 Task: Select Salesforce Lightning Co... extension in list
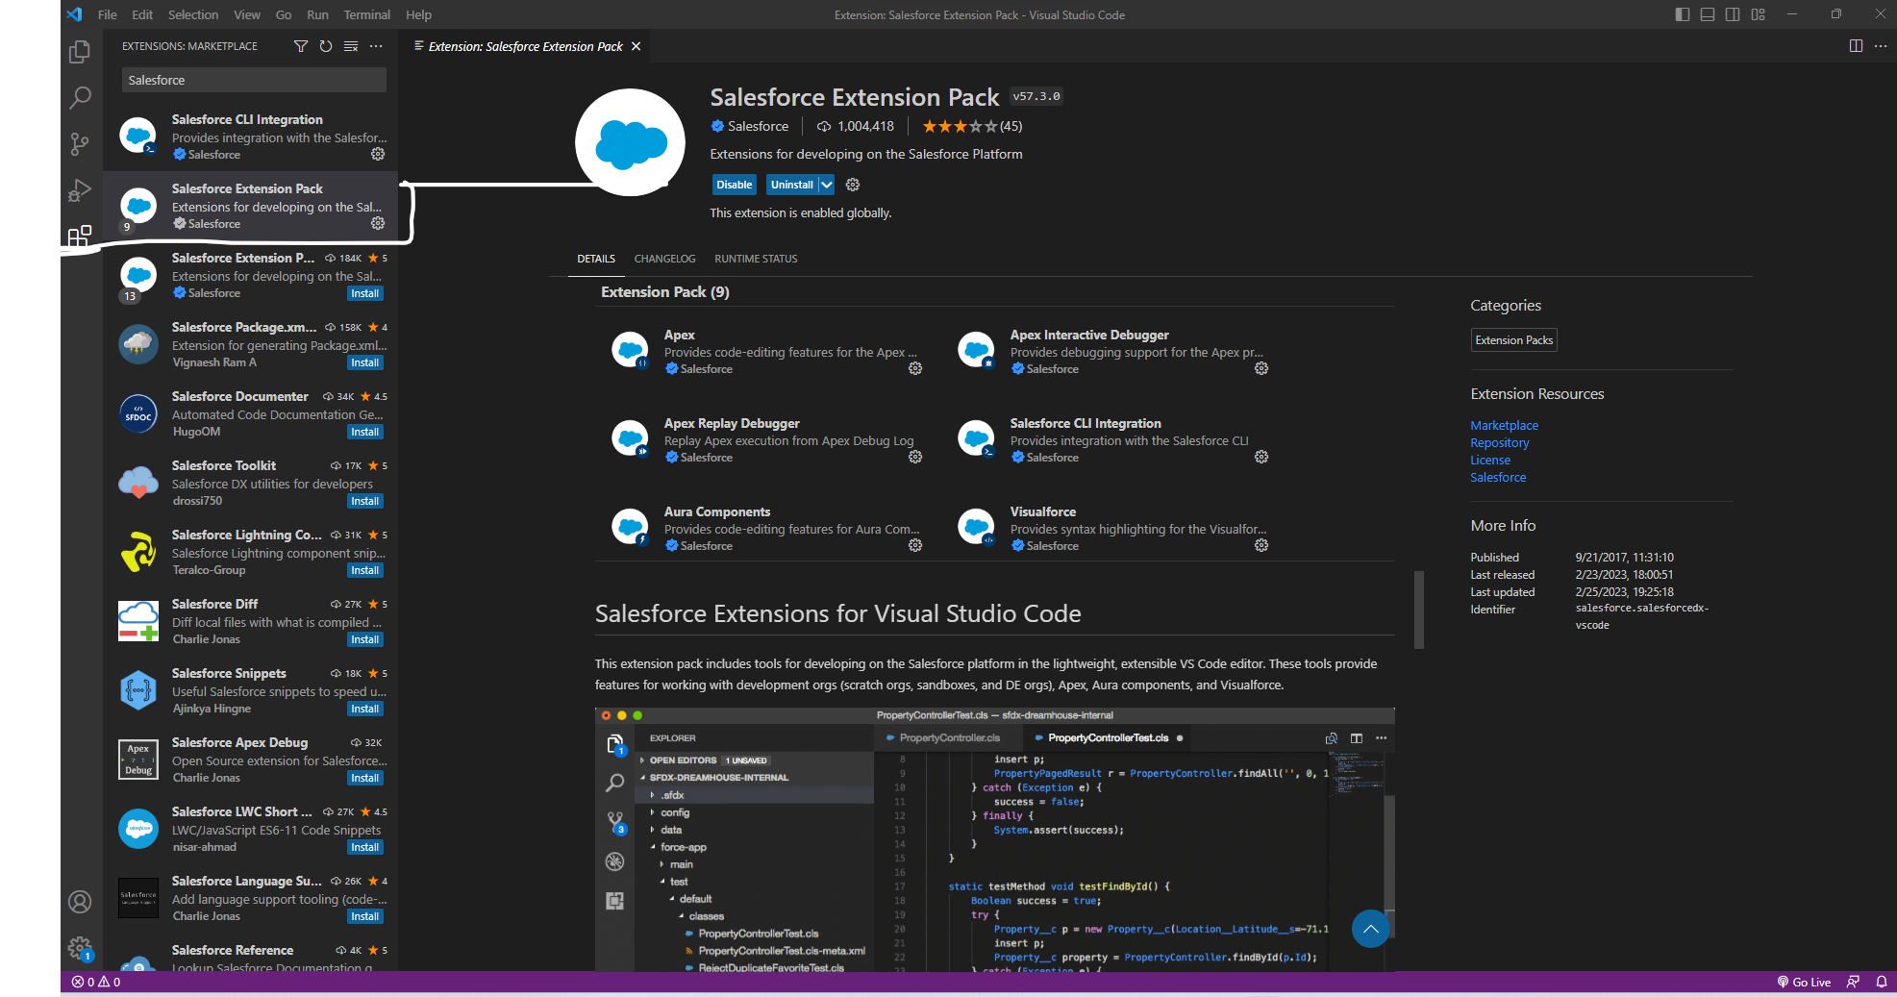point(250,552)
